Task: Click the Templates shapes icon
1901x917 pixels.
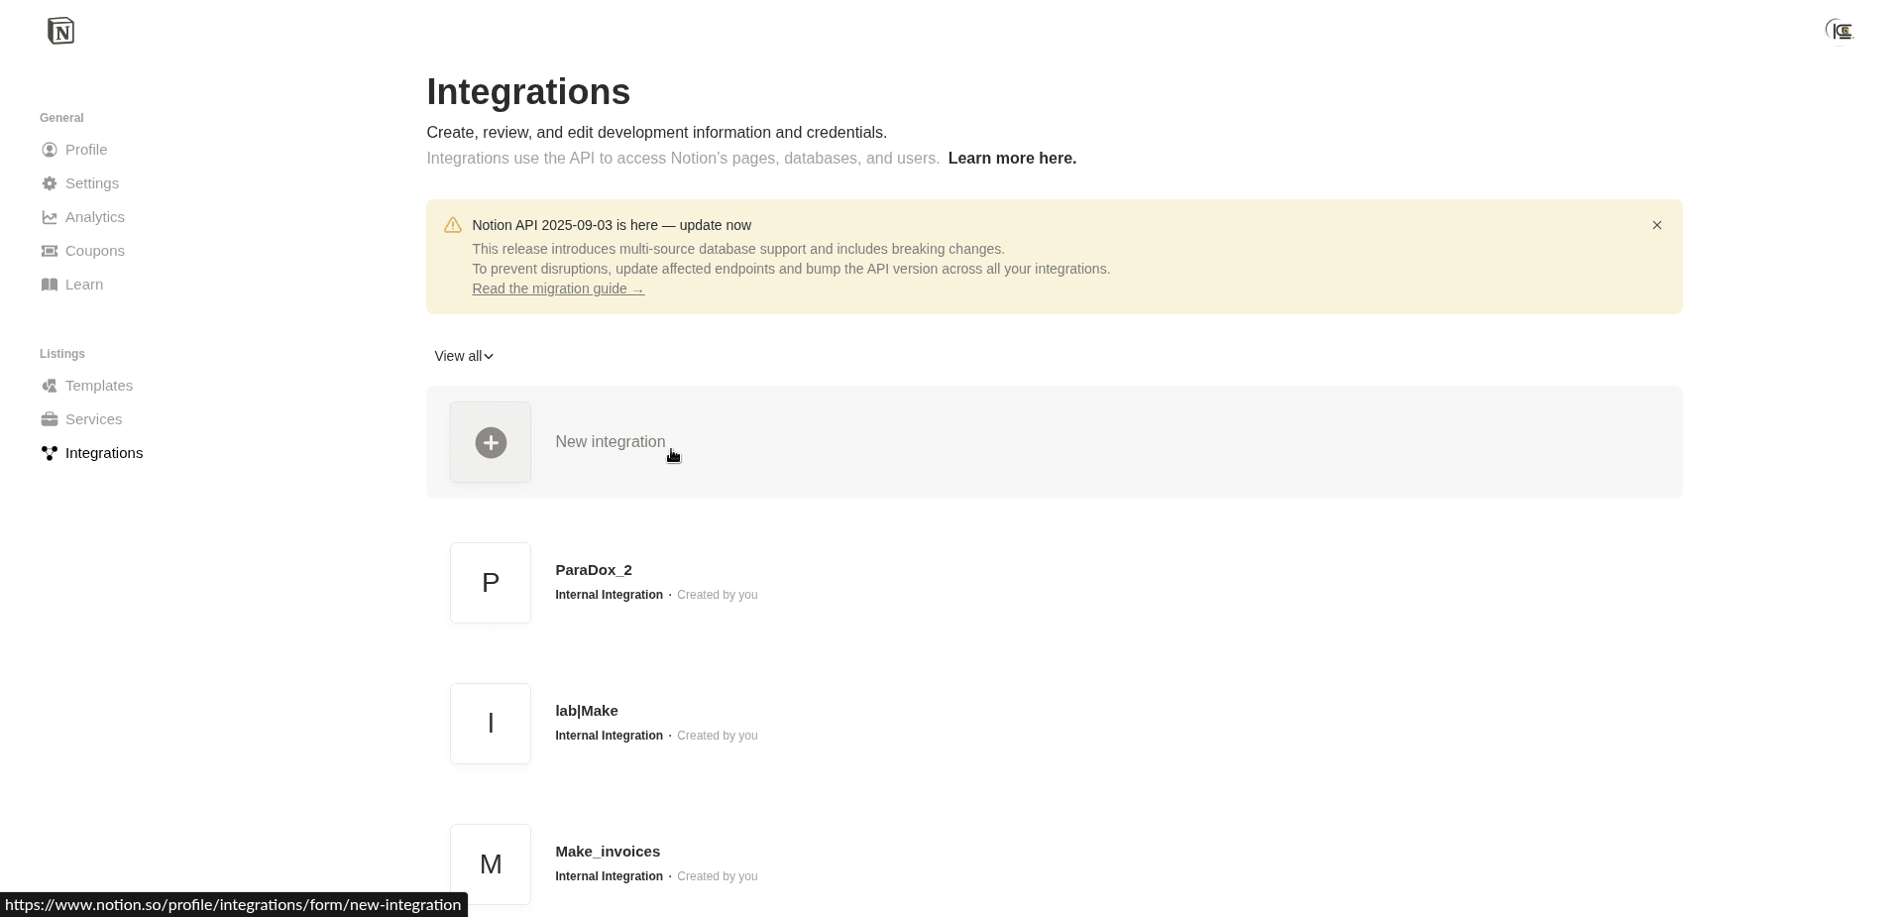Action: [50, 386]
